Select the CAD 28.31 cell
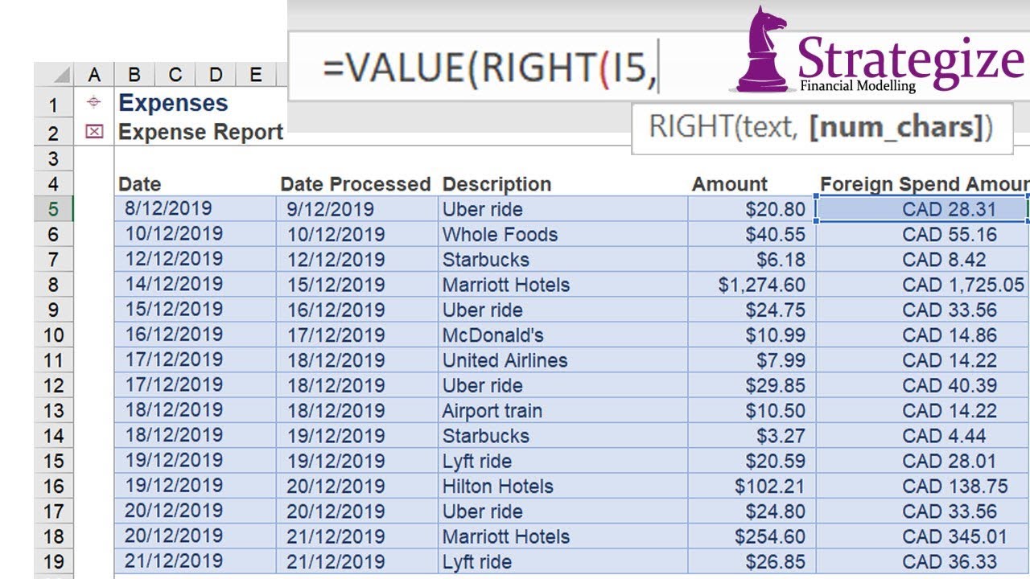Screen dimensions: 1030x579 [922, 209]
